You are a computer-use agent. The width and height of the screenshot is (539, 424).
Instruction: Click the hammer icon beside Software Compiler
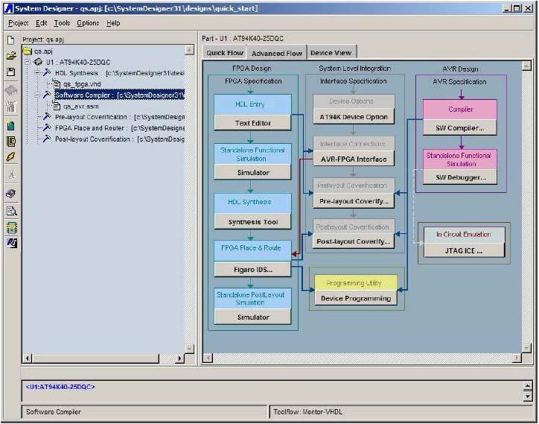47,95
